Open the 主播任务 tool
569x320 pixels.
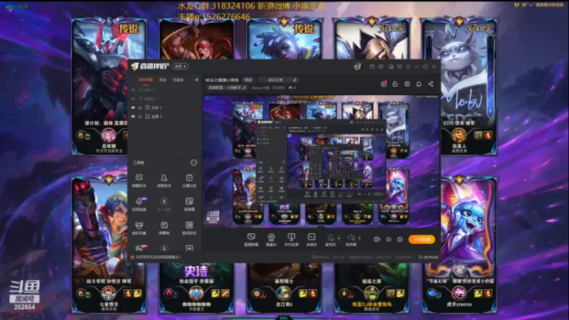(x=189, y=181)
